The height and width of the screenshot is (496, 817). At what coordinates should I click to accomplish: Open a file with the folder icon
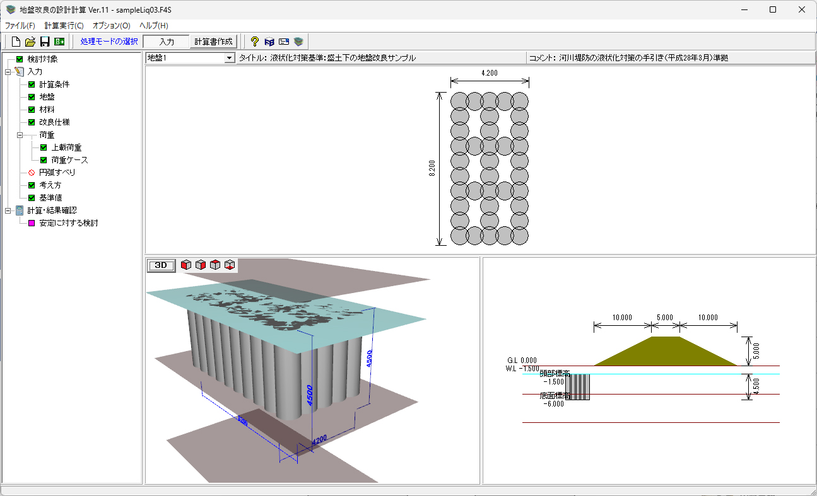click(30, 42)
